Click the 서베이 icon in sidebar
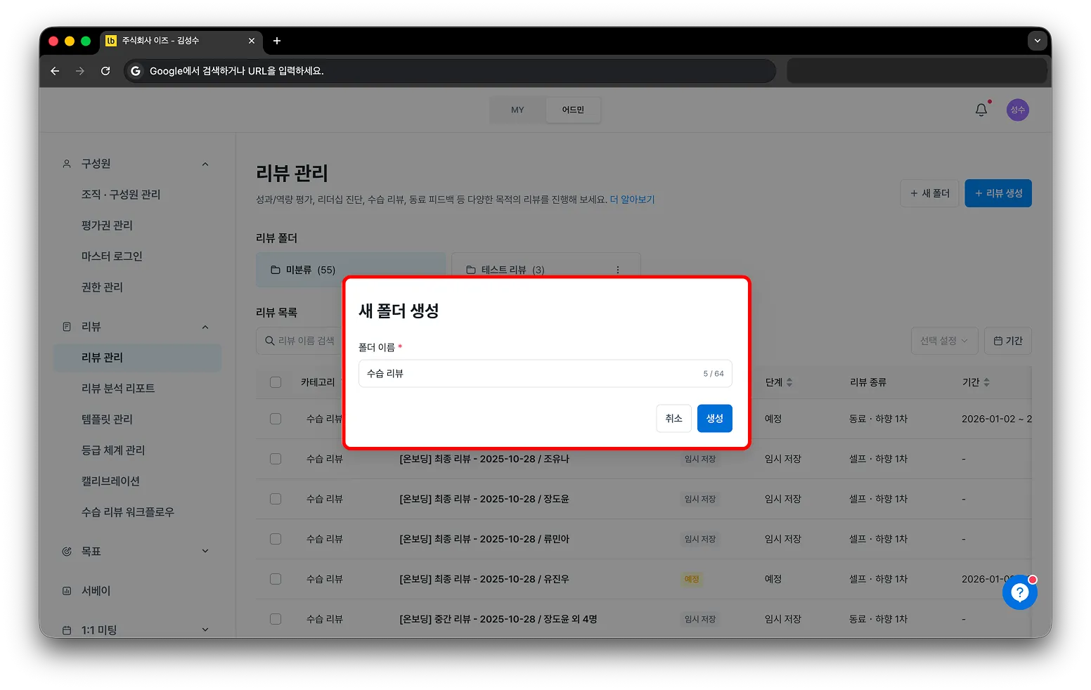The height and width of the screenshot is (690, 1091). (67, 591)
